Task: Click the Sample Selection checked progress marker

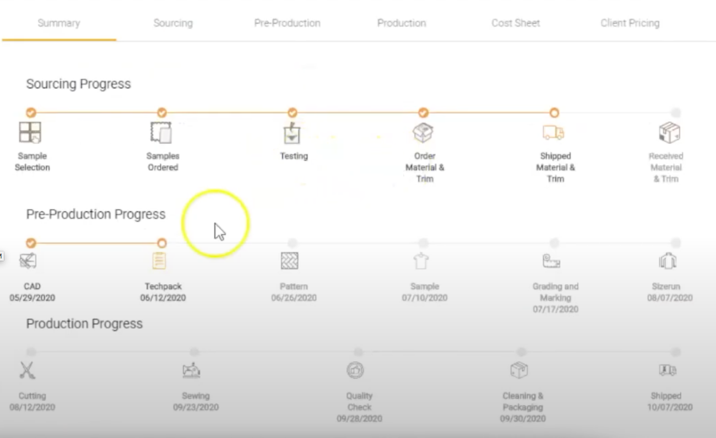Action: click(x=31, y=112)
